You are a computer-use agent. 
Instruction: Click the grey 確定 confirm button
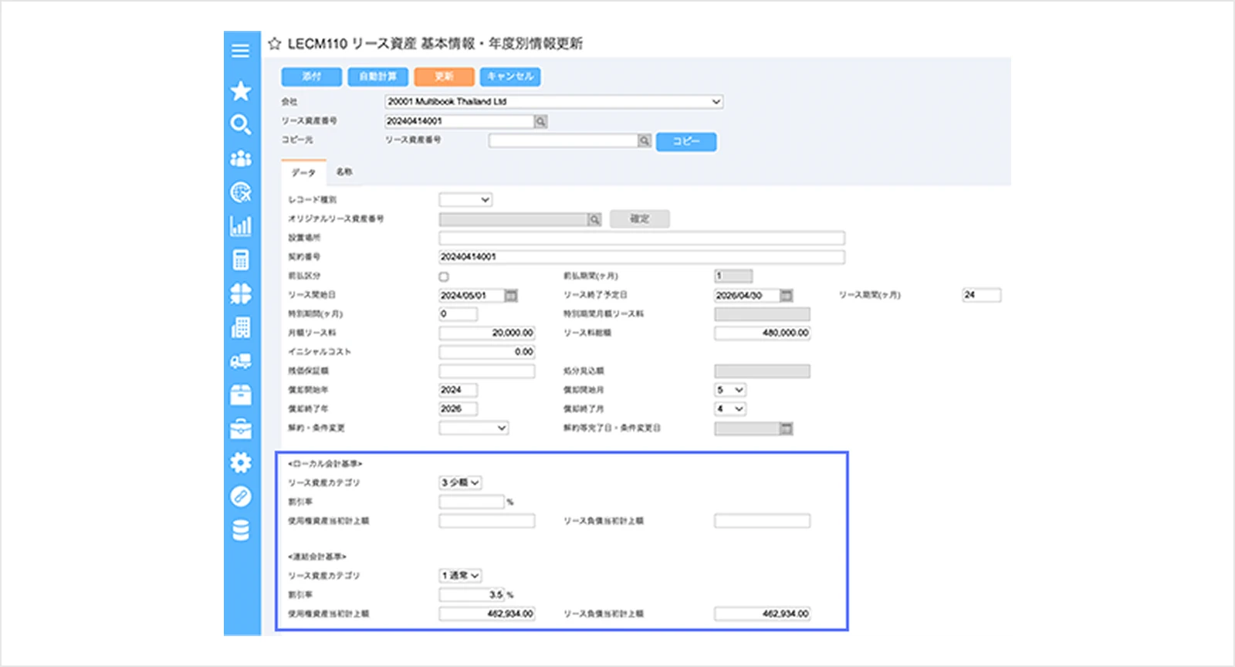640,219
